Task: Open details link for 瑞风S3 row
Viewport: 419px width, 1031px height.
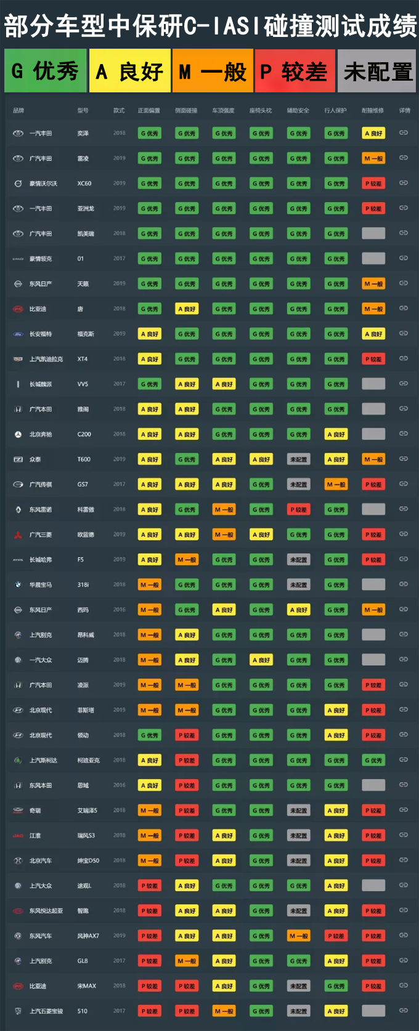Action: pyautogui.click(x=404, y=835)
